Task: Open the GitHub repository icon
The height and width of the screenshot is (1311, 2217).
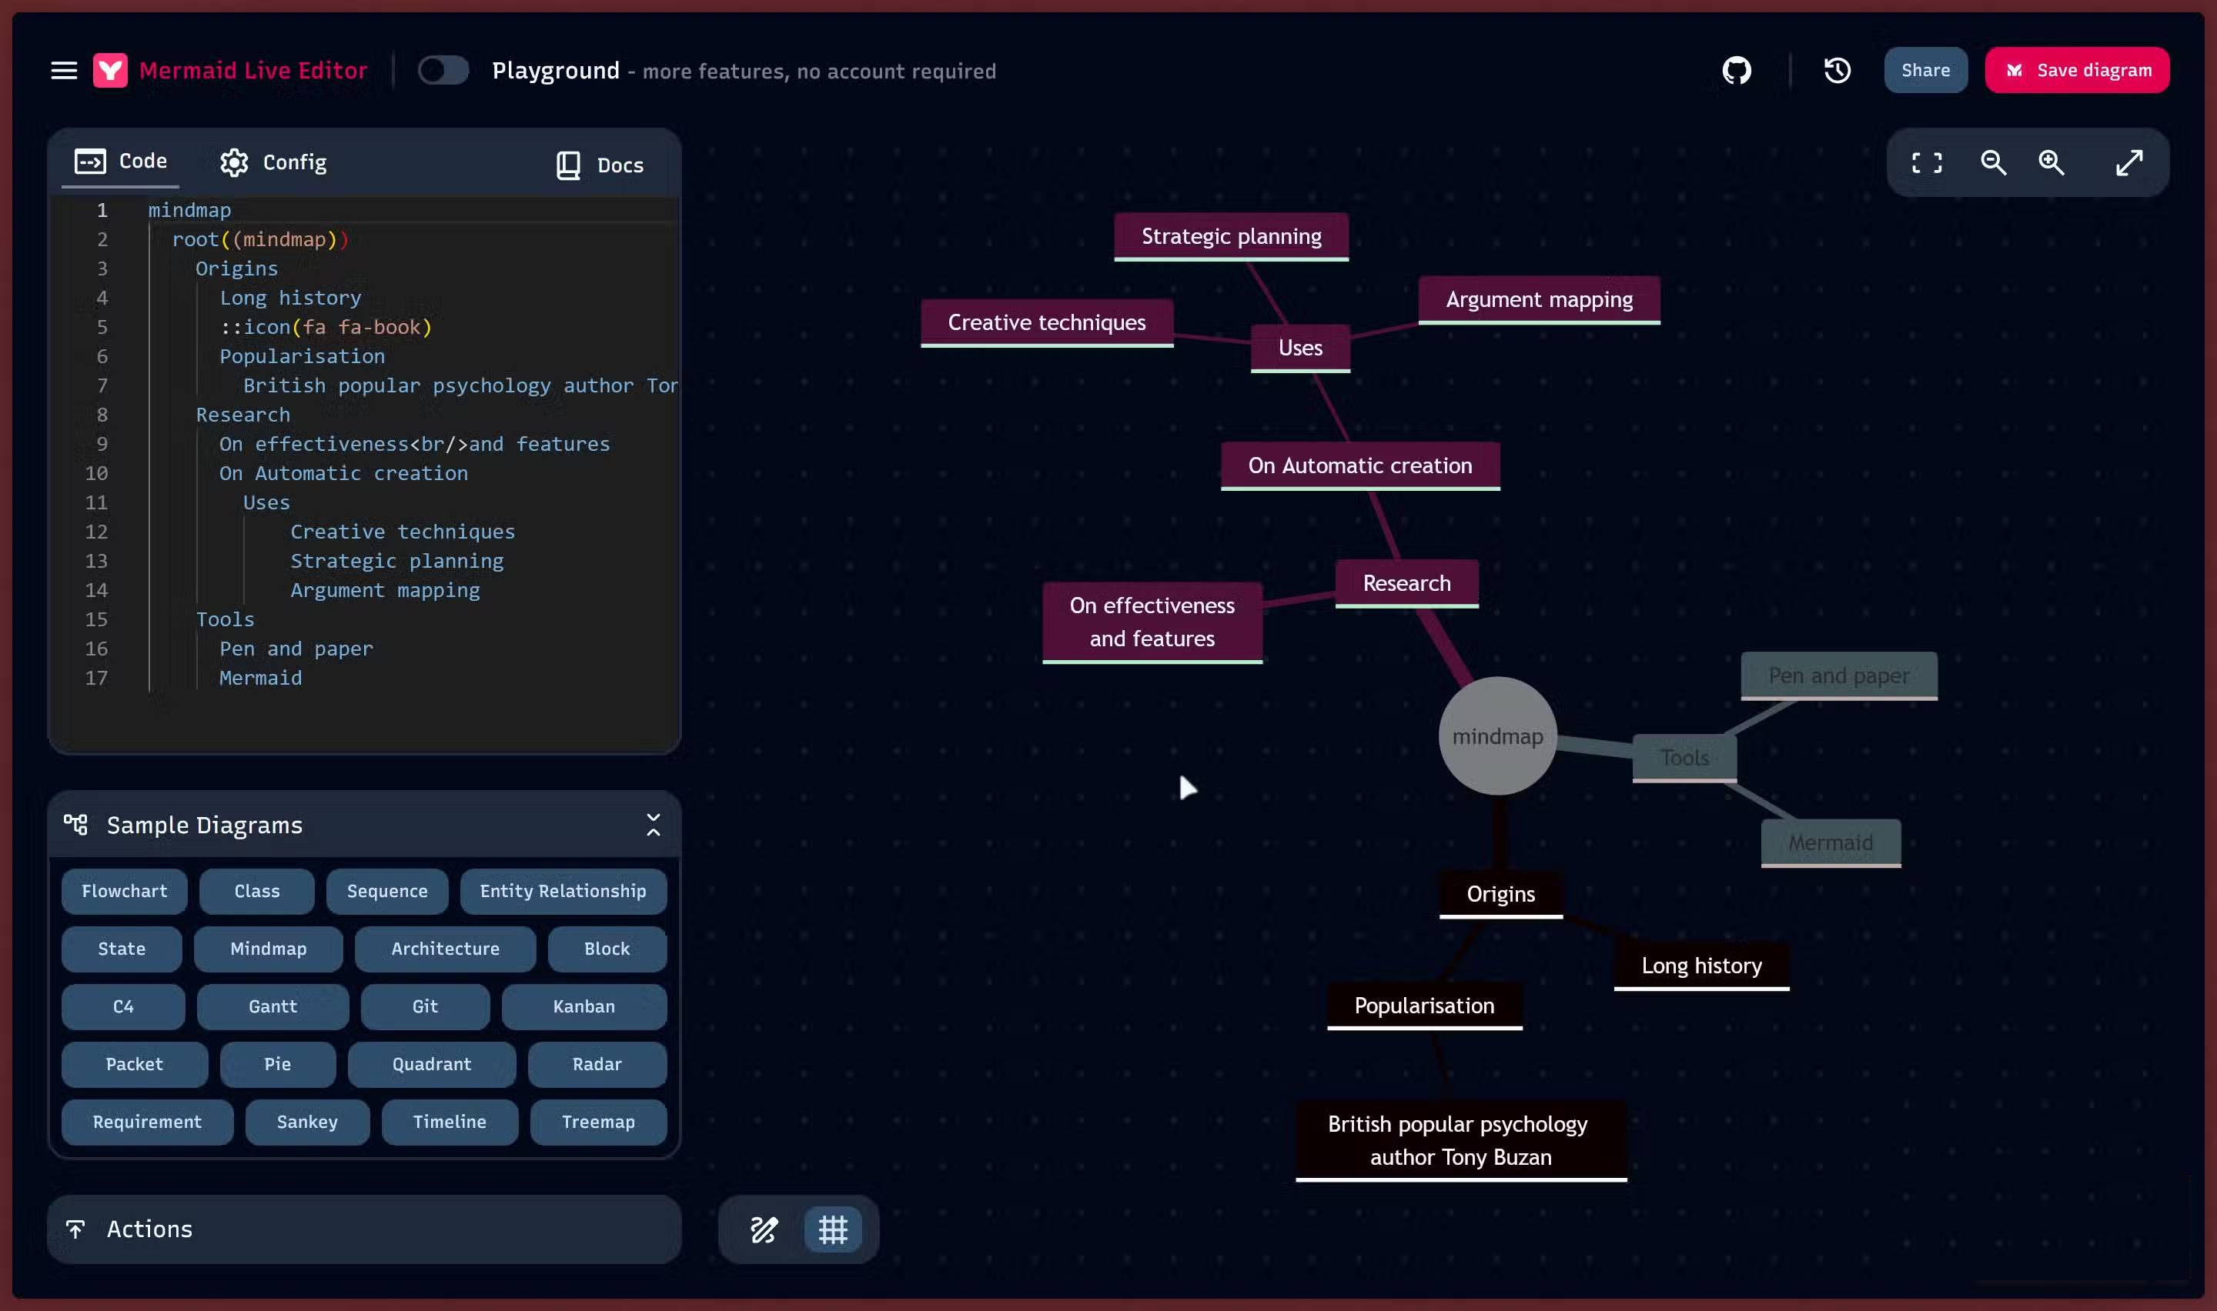Action: [x=1737, y=70]
